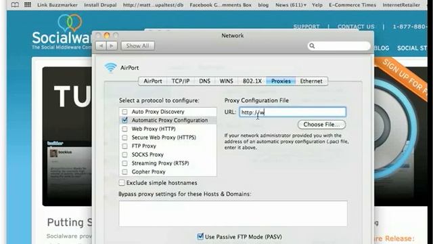Click the Socialware logo in browser page
433x244 pixels.
click(x=62, y=32)
